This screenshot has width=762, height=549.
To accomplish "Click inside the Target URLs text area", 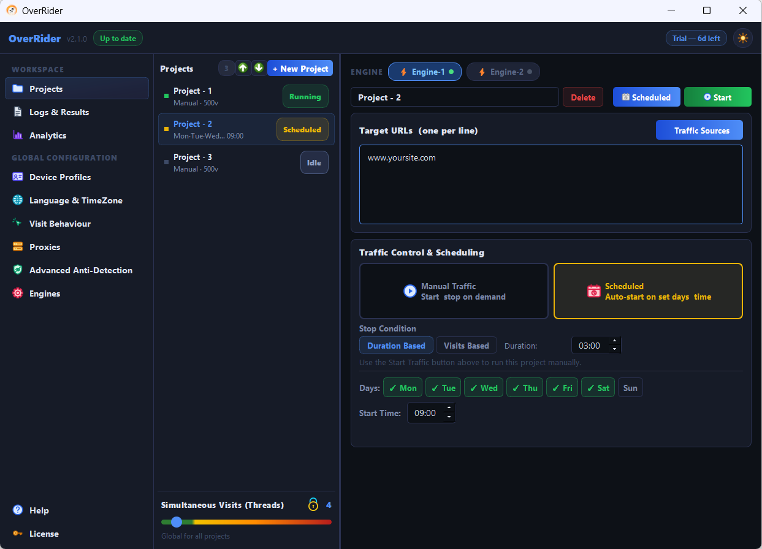I will (551, 184).
